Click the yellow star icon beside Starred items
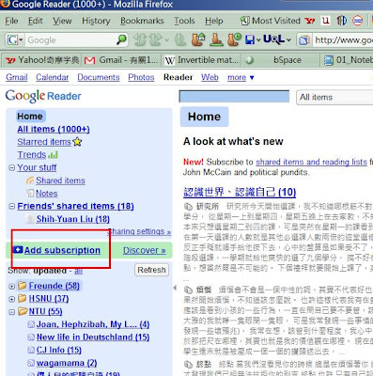 tap(77, 142)
